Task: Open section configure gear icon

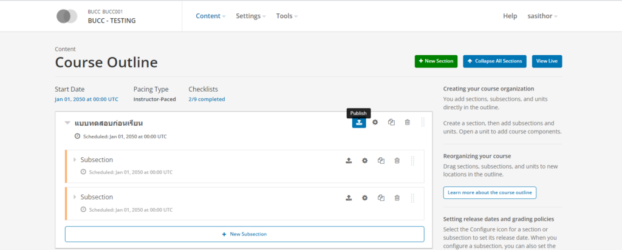Action: pos(375,123)
